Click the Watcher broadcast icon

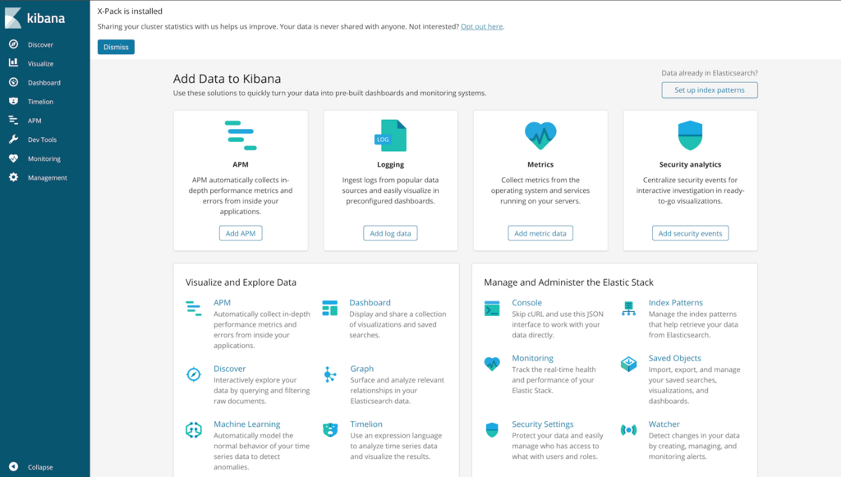tap(628, 430)
